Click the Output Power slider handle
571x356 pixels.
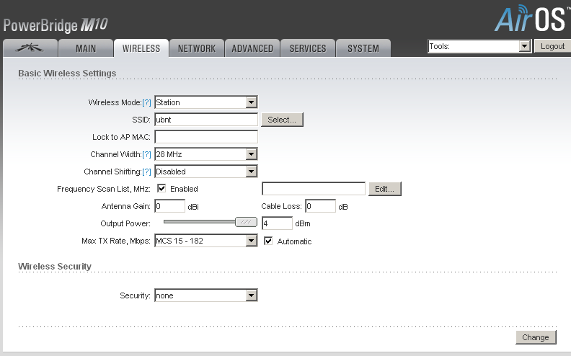click(246, 222)
